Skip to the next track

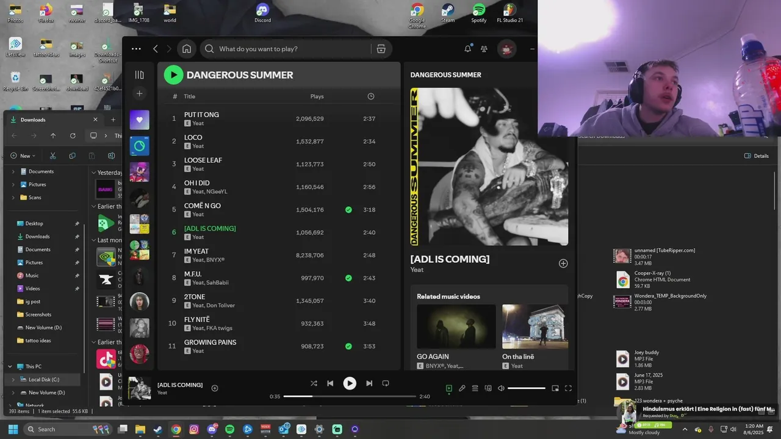(x=369, y=384)
